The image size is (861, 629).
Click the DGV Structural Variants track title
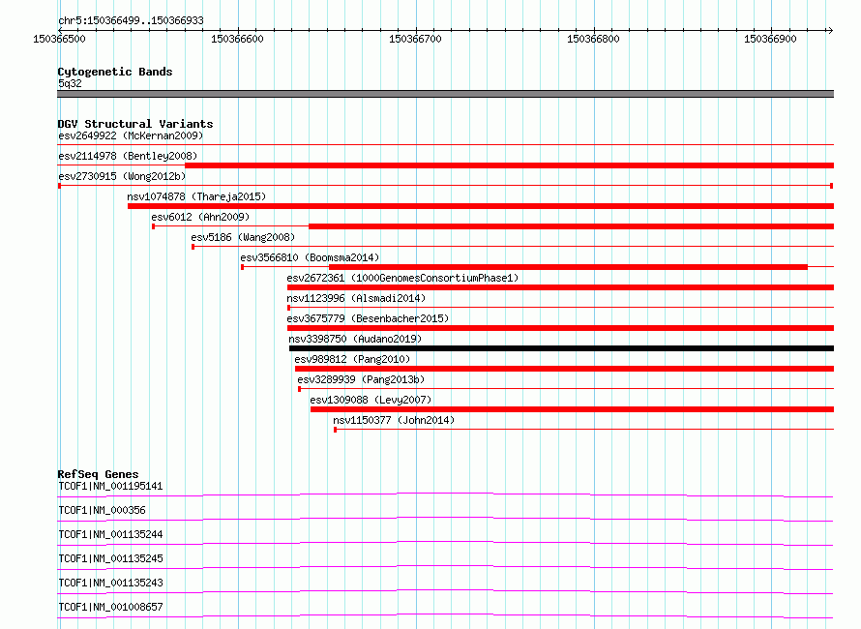coord(135,124)
